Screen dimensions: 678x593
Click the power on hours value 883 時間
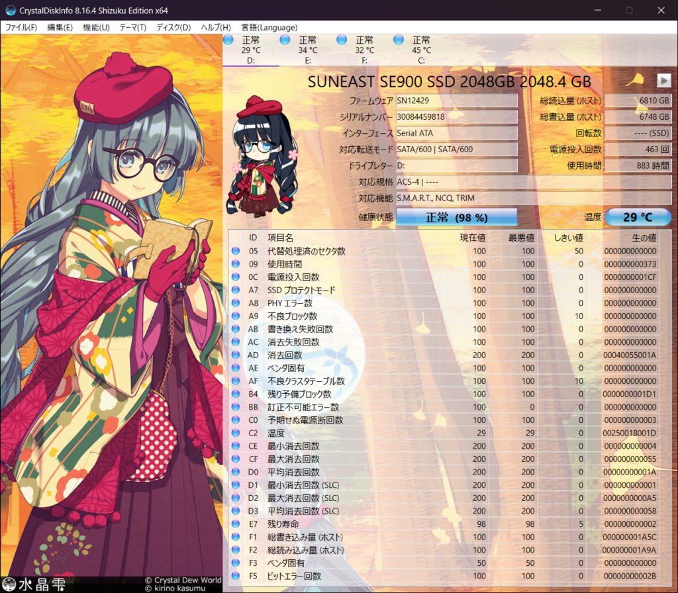[638, 165]
